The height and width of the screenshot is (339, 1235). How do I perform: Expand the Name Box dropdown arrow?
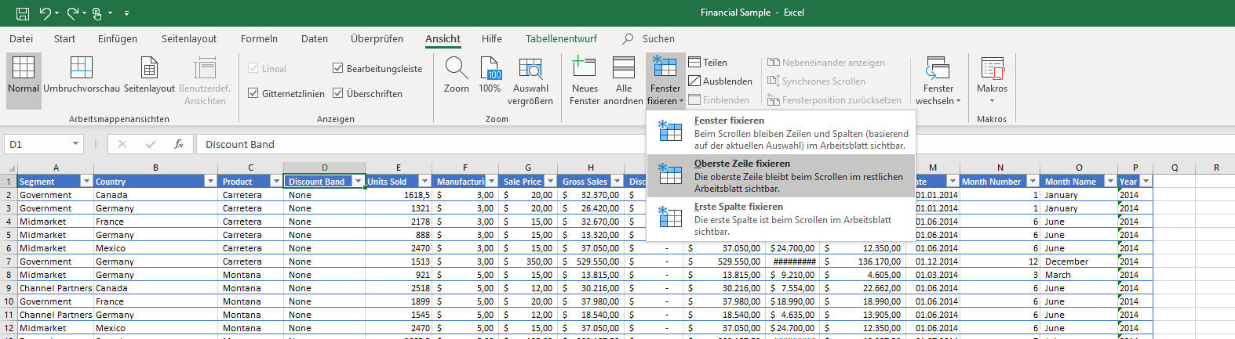pos(75,144)
